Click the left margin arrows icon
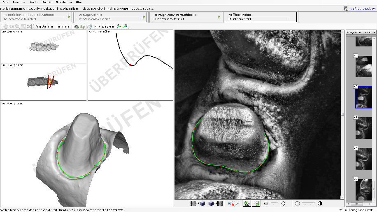This screenshot has width=377, height=212. pos(119,26)
